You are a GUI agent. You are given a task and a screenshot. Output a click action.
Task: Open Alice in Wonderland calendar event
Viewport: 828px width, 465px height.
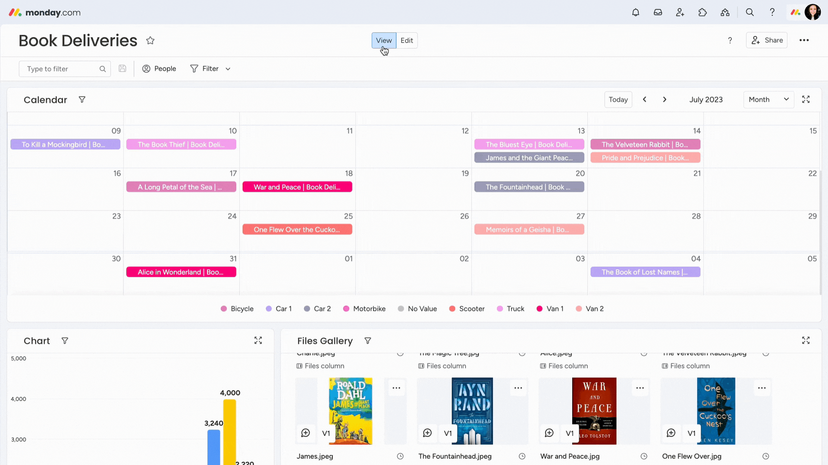coord(181,272)
